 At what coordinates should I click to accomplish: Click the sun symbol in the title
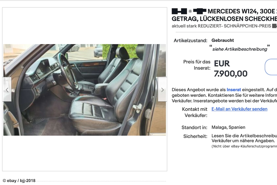[x=190, y=11]
